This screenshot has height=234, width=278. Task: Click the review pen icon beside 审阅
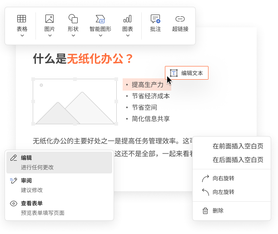[x=14, y=181]
